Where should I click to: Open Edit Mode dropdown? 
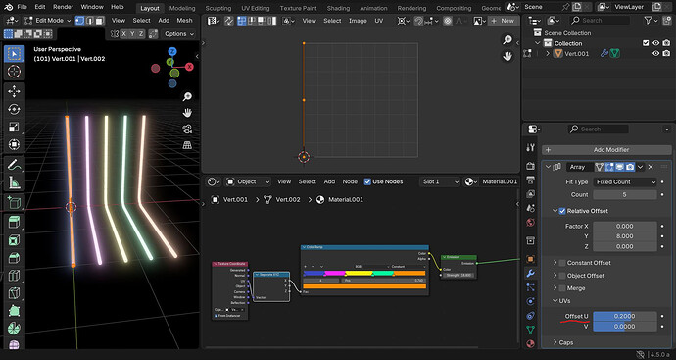pyautogui.click(x=48, y=21)
